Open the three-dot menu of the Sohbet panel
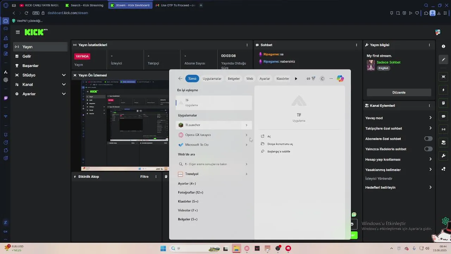This screenshot has height=254, width=451. click(x=357, y=45)
